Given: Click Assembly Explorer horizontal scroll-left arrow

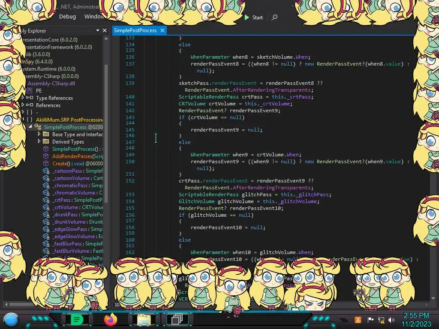Looking at the screenshot, I should (x=6, y=305).
